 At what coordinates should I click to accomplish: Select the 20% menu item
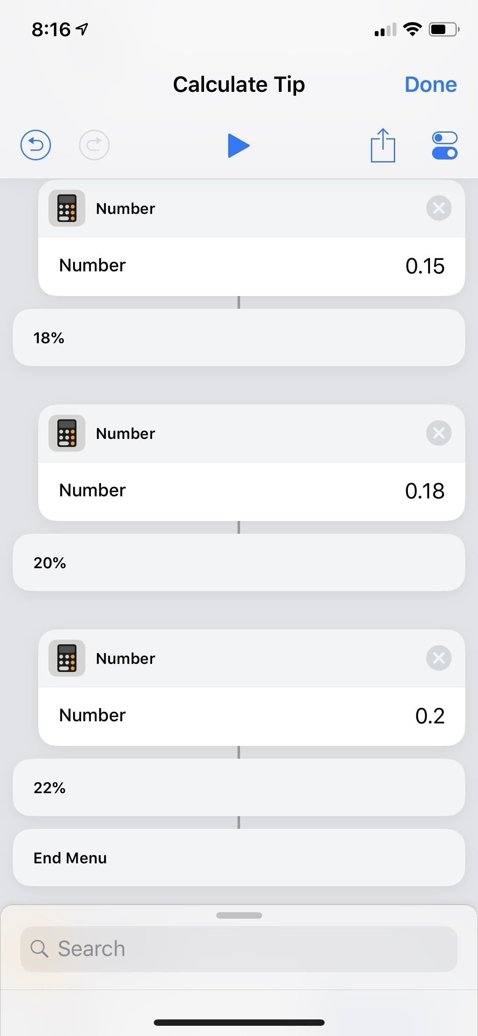239,563
